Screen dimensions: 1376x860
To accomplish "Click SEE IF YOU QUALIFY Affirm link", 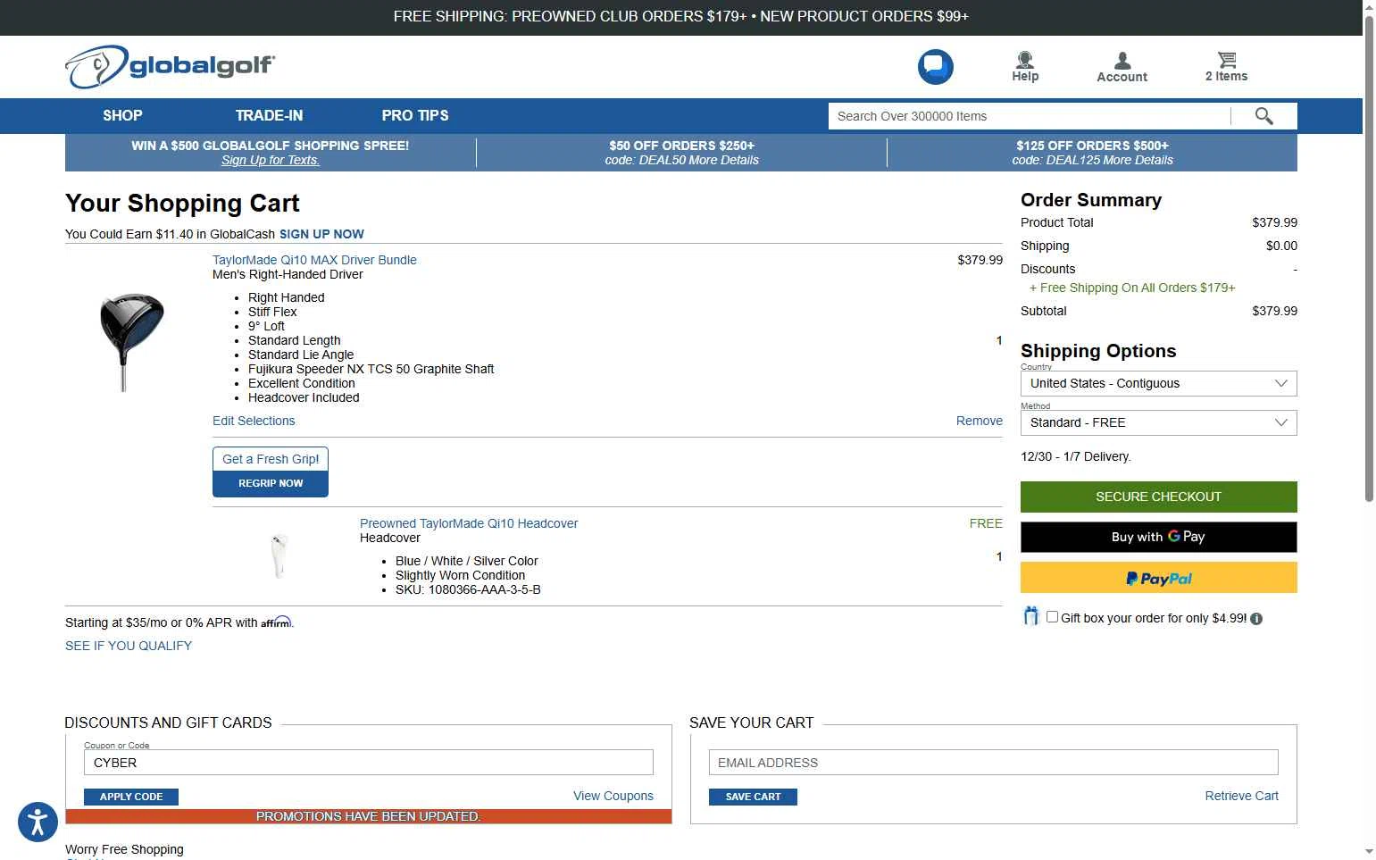I will (129, 646).
